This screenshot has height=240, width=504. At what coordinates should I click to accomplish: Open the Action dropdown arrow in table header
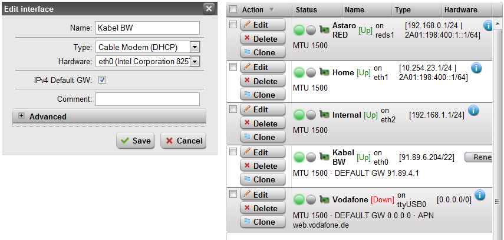(272, 10)
